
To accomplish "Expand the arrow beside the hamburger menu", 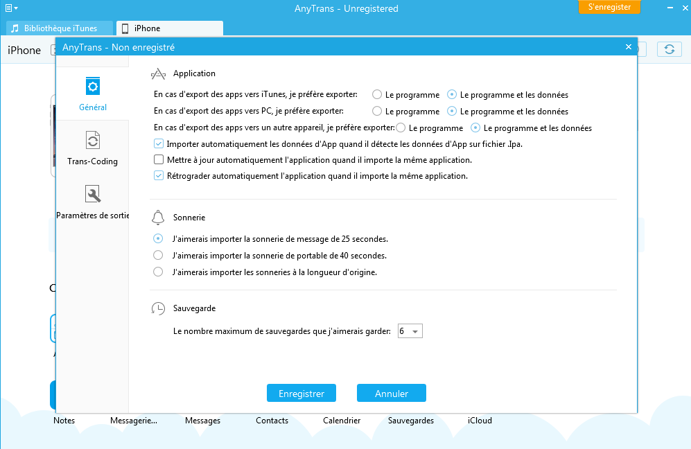I will (17, 7).
